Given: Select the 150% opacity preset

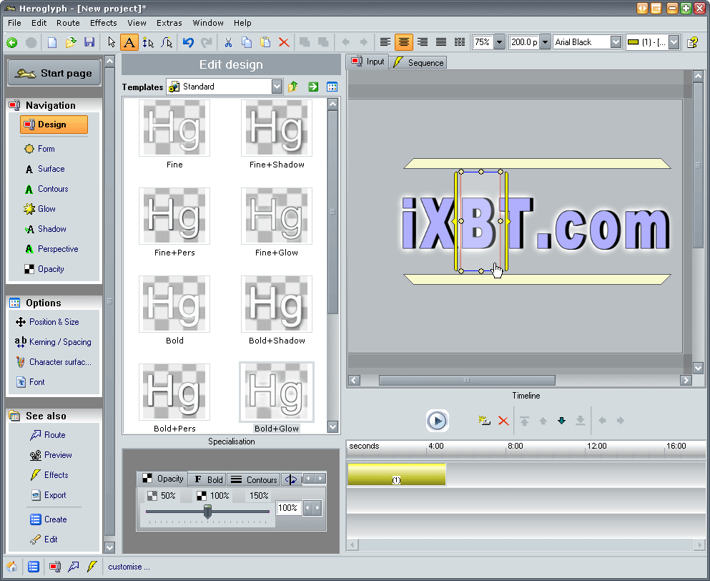Looking at the screenshot, I should tap(259, 496).
